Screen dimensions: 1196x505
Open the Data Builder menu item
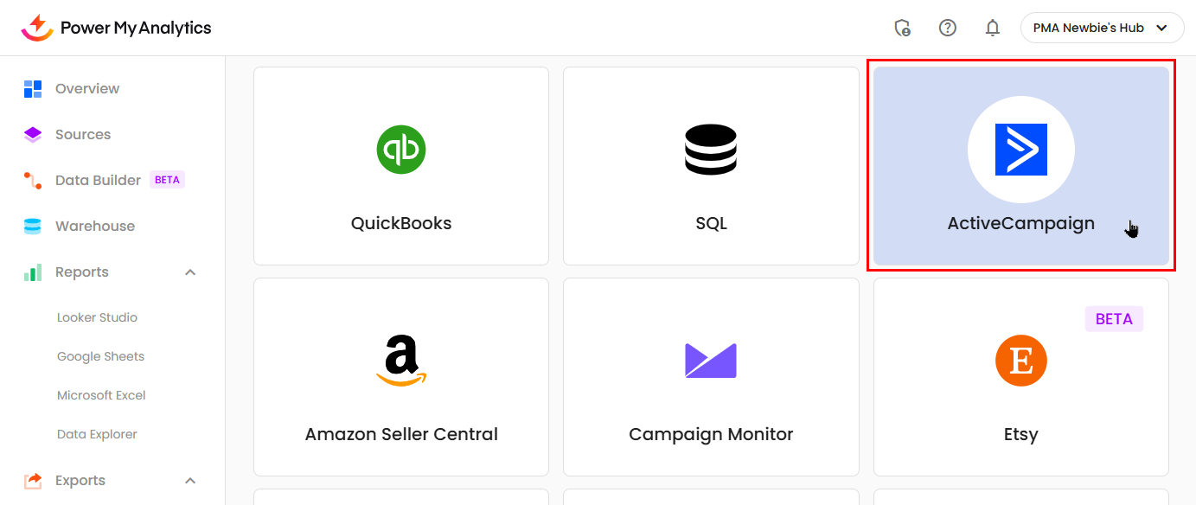[x=98, y=181]
